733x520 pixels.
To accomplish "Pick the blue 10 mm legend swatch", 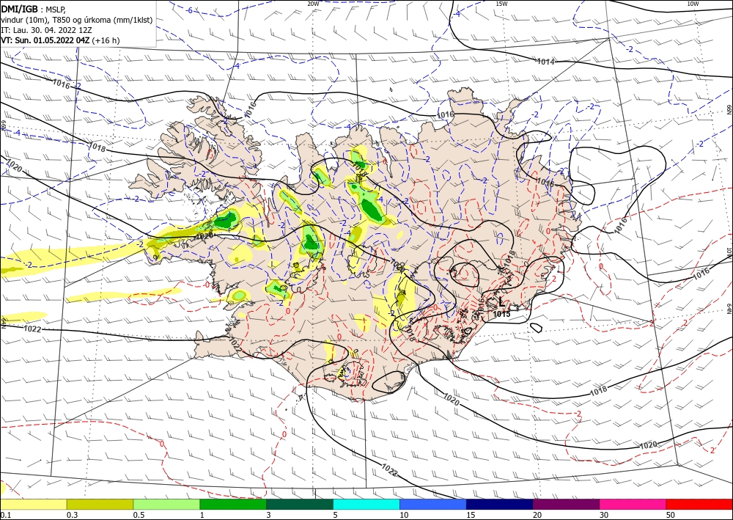I will pyautogui.click(x=433, y=504).
